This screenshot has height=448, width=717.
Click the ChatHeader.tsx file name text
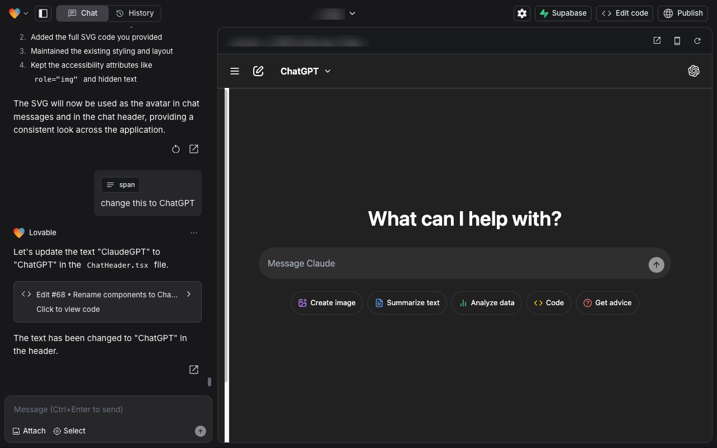[118, 265]
